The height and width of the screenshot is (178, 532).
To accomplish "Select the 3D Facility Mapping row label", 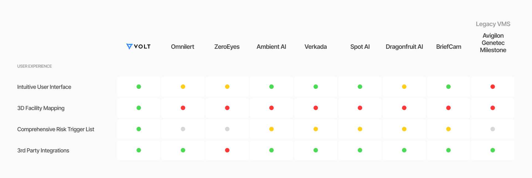I will click(x=41, y=108).
